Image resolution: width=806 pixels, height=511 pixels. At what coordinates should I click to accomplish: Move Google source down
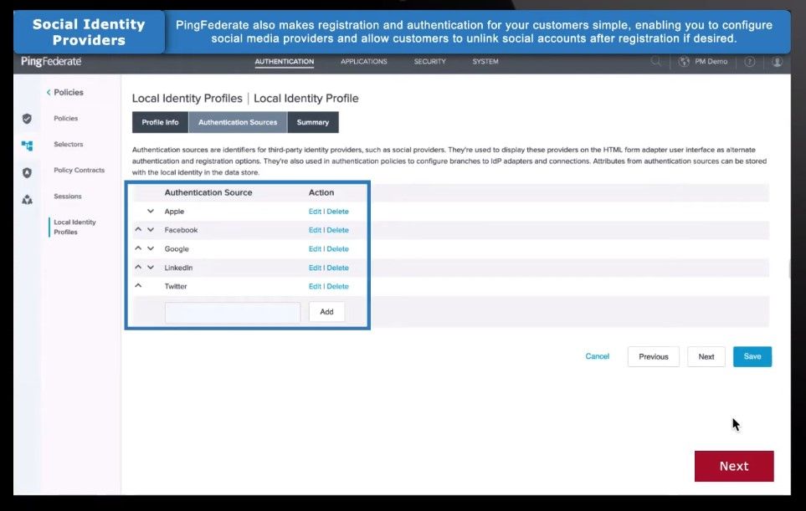click(151, 248)
